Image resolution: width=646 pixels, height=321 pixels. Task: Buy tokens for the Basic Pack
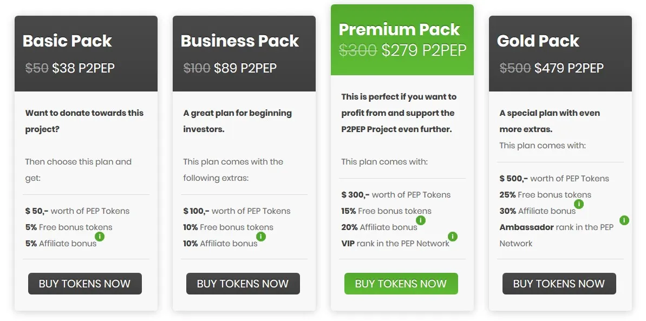pyautogui.click(x=85, y=284)
